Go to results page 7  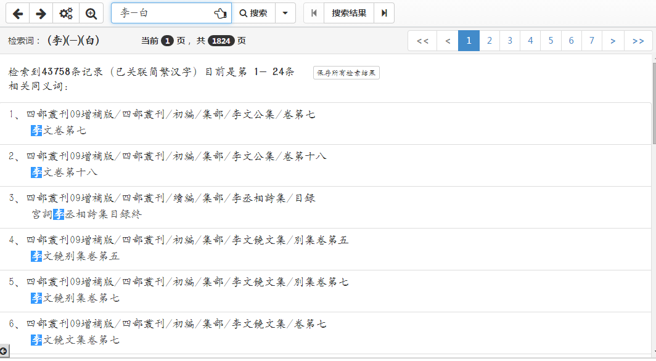coord(592,41)
